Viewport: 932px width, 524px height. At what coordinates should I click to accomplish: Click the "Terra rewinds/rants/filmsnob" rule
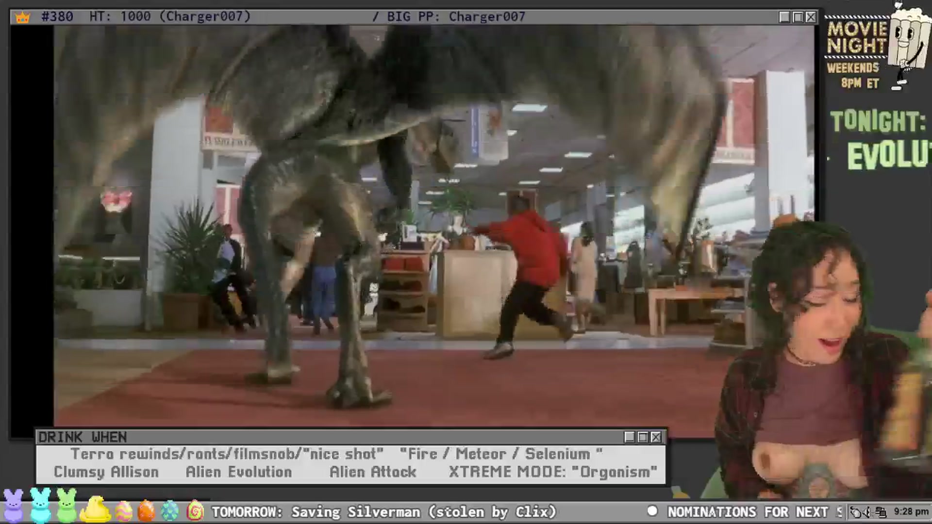227,454
